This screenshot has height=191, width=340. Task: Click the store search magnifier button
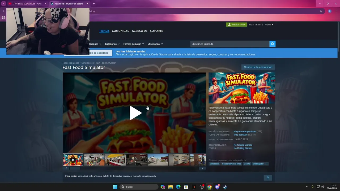coord(272,44)
